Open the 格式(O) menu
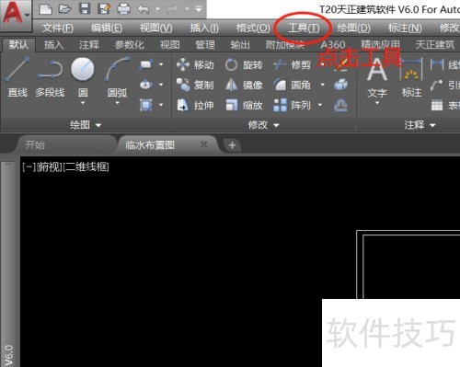The image size is (460, 367). tap(253, 29)
